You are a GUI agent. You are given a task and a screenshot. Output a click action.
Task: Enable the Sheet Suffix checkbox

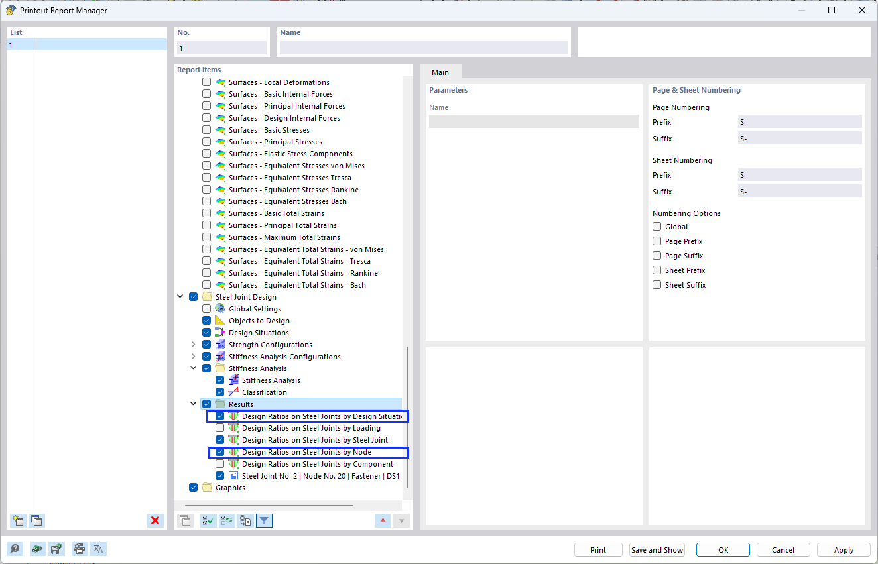[x=657, y=285]
